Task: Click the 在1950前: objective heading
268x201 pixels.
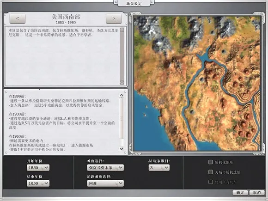Action: tap(18, 136)
